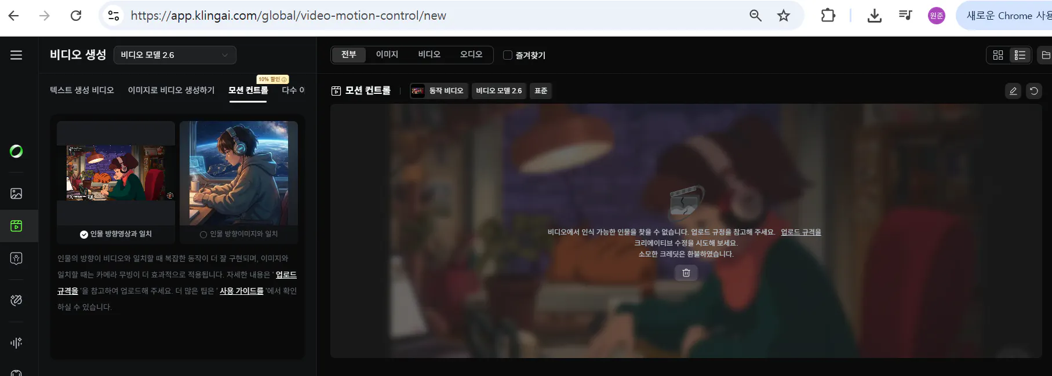The width and height of the screenshot is (1052, 376).
Task: Open the 업로드 규격을 link in left panel
Action: click(286, 275)
